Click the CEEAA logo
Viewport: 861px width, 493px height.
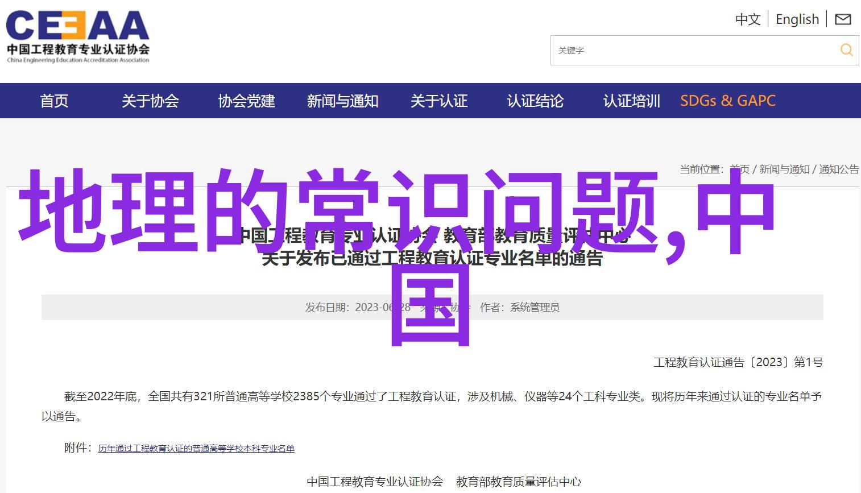(x=78, y=36)
